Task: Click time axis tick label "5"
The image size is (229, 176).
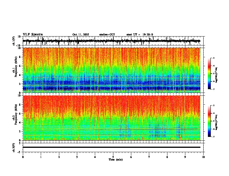Action: tap(113, 157)
